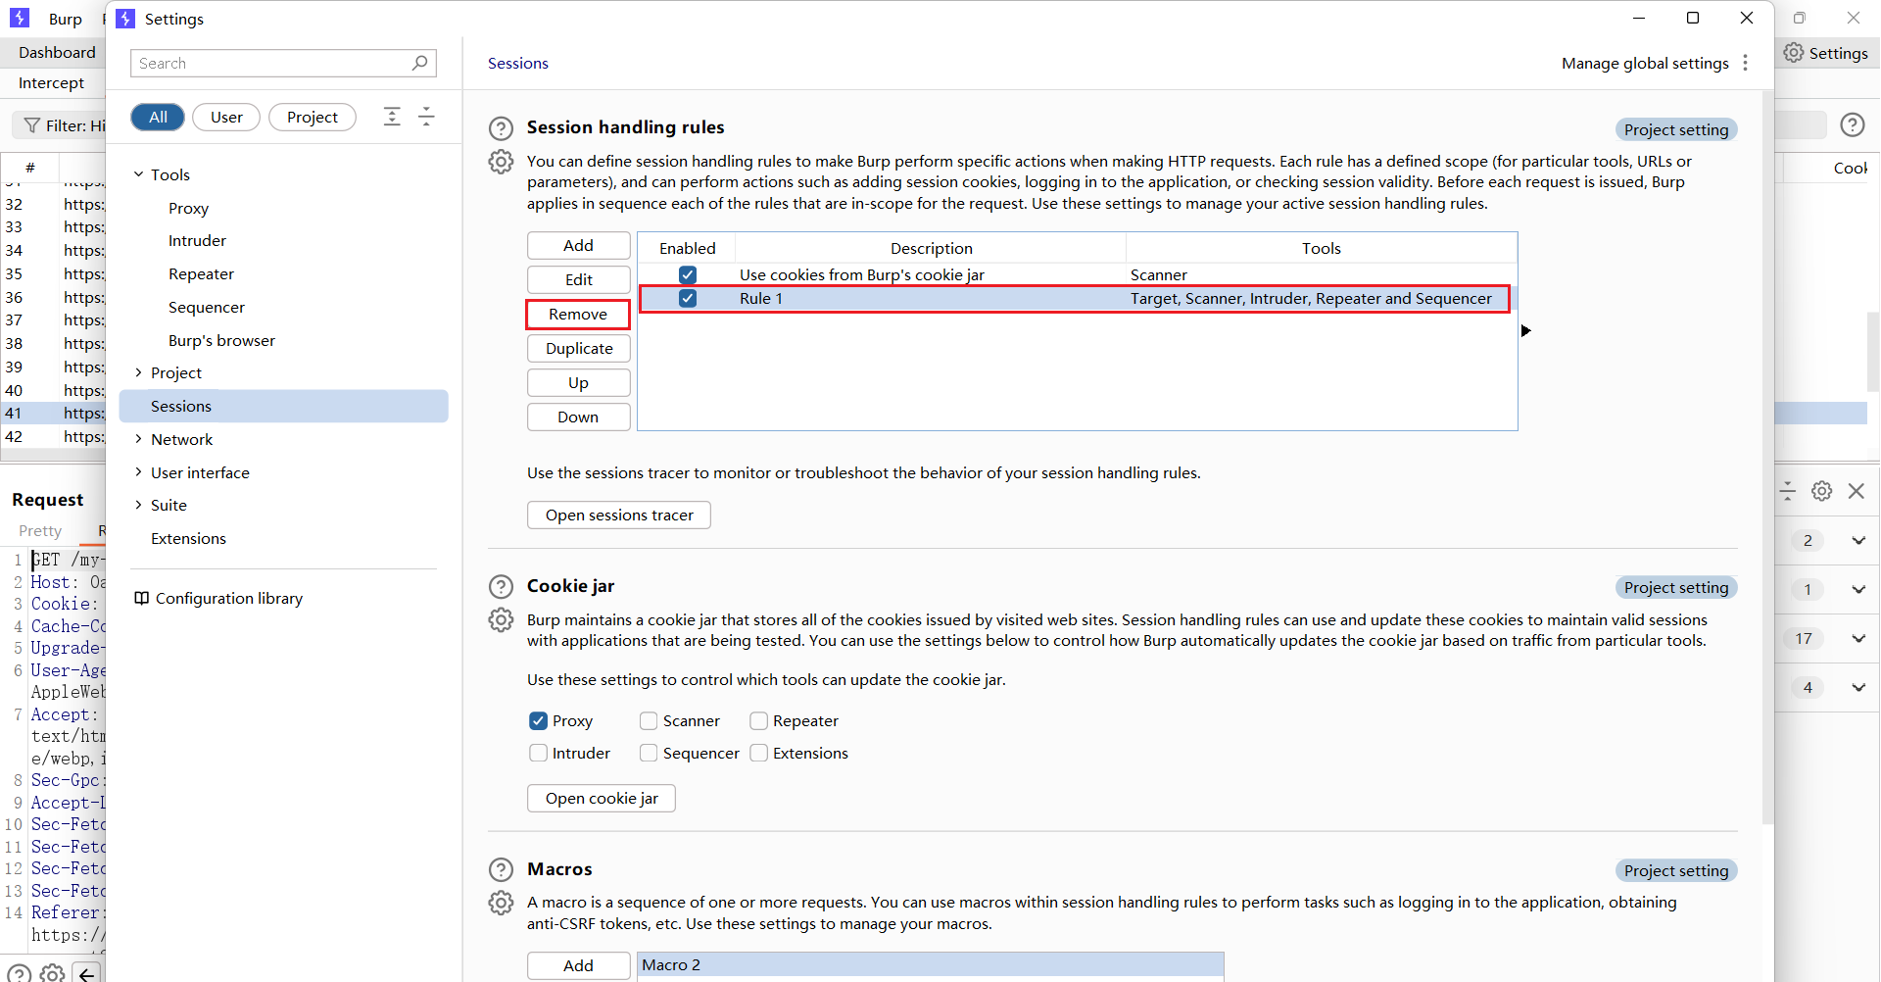The image size is (1881, 982).
Task: Edit the selected session handling rule
Action: point(578,280)
